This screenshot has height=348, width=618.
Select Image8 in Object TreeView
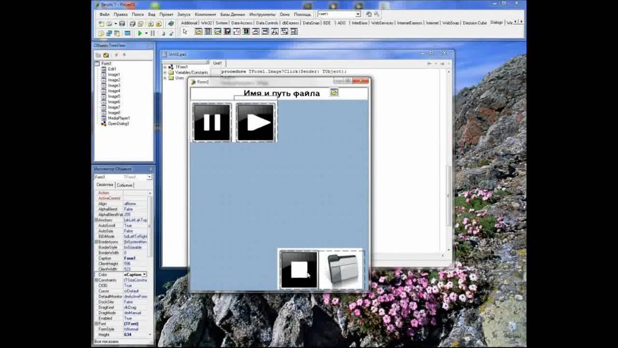click(x=114, y=113)
